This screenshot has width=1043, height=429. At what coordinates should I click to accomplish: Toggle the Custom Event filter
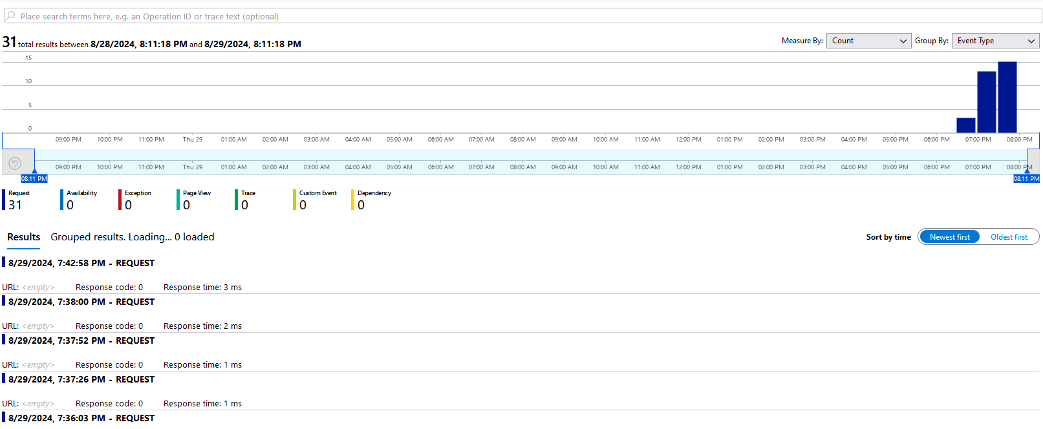tap(316, 200)
